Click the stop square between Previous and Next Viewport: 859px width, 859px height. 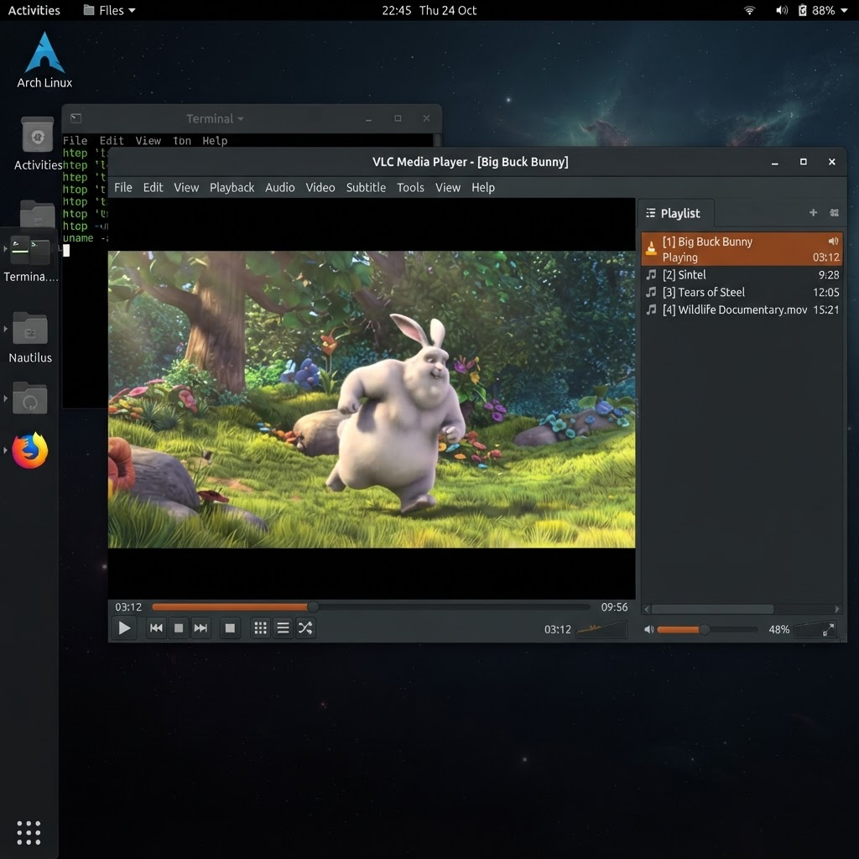click(x=179, y=627)
